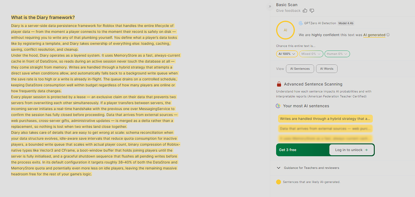Viewport: 415px width, 197px height.
Task: Click the 'What is the Diary framework?' heading
Action: click(43, 17)
